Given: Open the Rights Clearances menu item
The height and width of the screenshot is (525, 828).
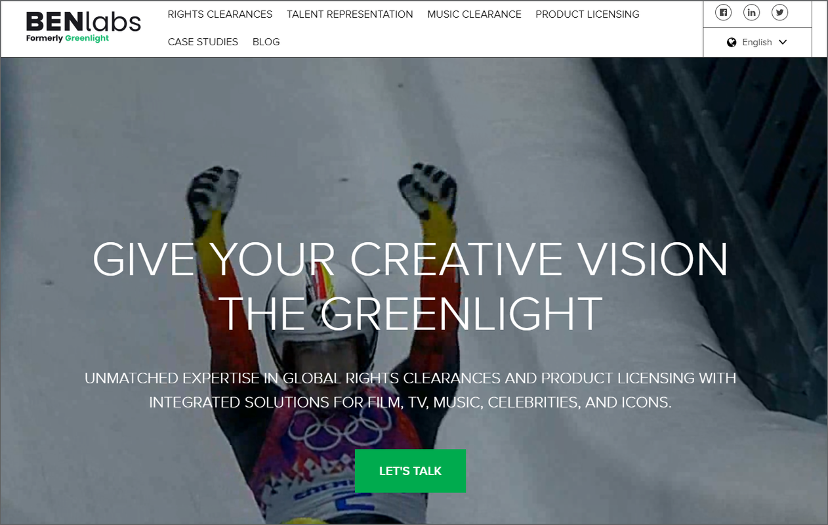Looking at the screenshot, I should point(220,14).
